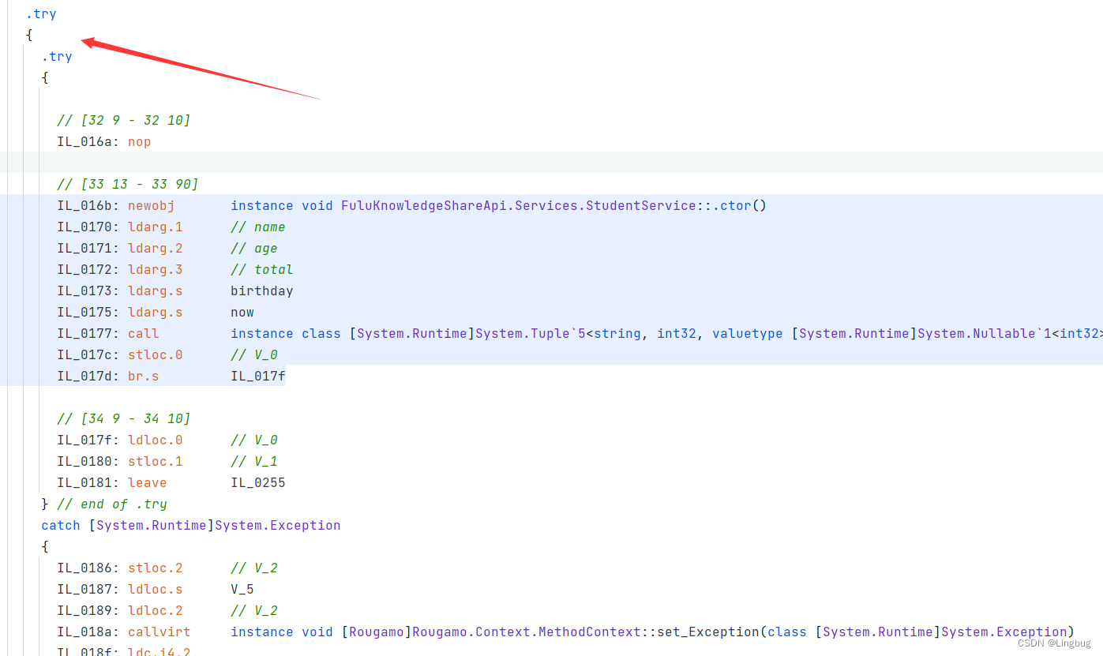Click the // total comment
The image size is (1103, 656).
262,270
